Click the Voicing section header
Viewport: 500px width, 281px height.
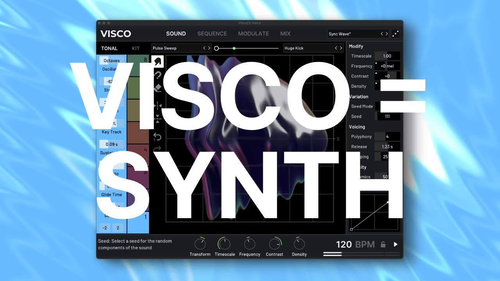coord(357,127)
